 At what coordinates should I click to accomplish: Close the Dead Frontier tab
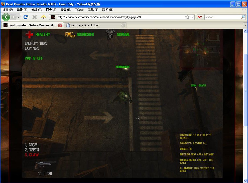tap(60, 25)
